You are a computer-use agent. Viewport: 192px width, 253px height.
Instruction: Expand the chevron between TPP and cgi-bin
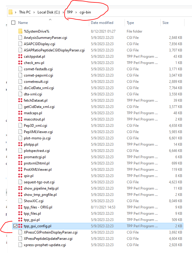(76, 12)
